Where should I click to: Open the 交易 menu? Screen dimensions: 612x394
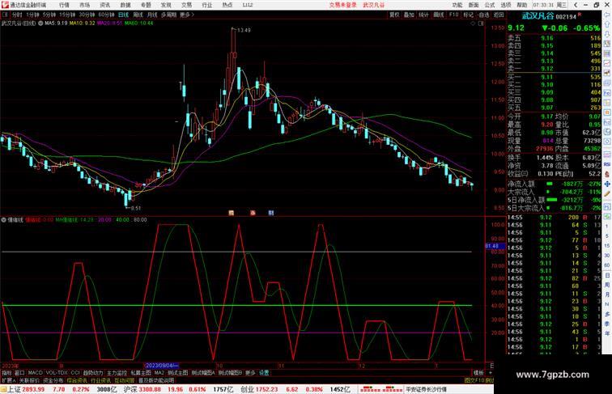pyautogui.click(x=186, y=5)
